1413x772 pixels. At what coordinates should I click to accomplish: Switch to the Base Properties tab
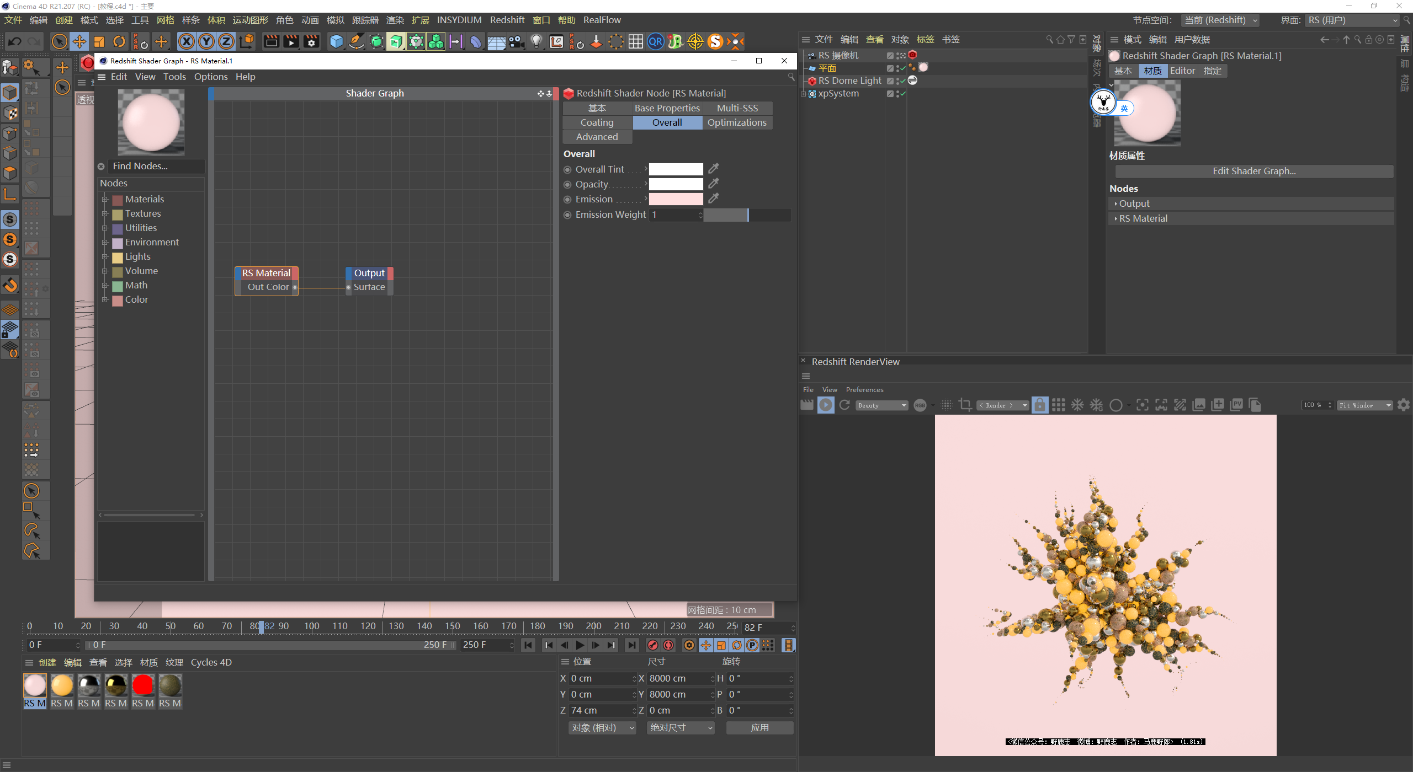tap(667, 108)
